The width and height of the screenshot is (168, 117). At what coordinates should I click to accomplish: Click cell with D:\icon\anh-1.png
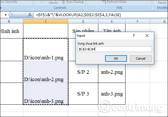tap(46, 50)
